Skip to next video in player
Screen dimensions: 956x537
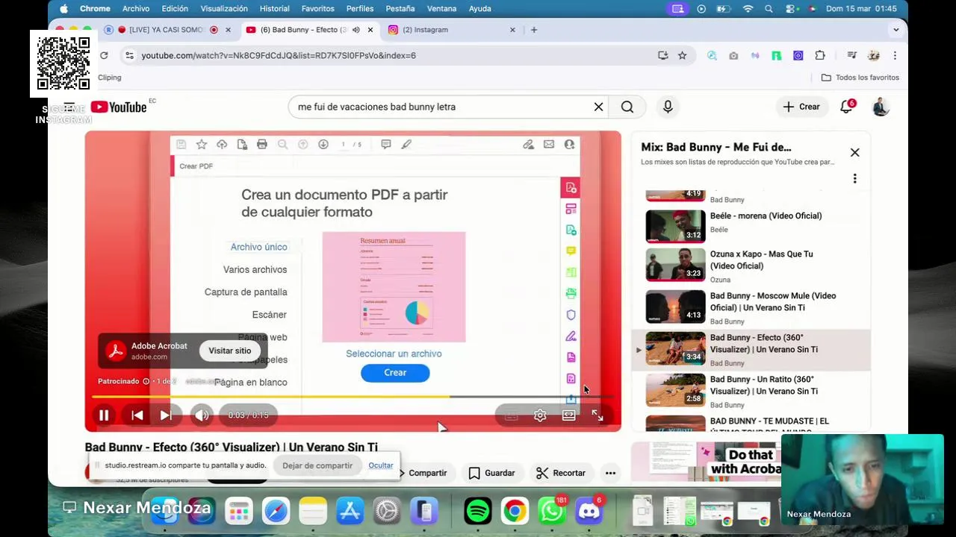click(166, 415)
